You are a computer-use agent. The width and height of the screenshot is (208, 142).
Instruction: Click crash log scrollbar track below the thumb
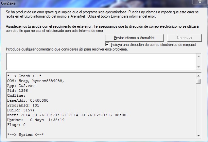pyautogui.click(x=199, y=108)
